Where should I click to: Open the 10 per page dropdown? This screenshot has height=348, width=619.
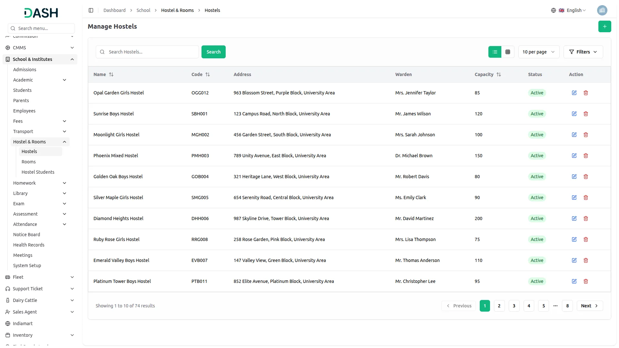click(538, 52)
